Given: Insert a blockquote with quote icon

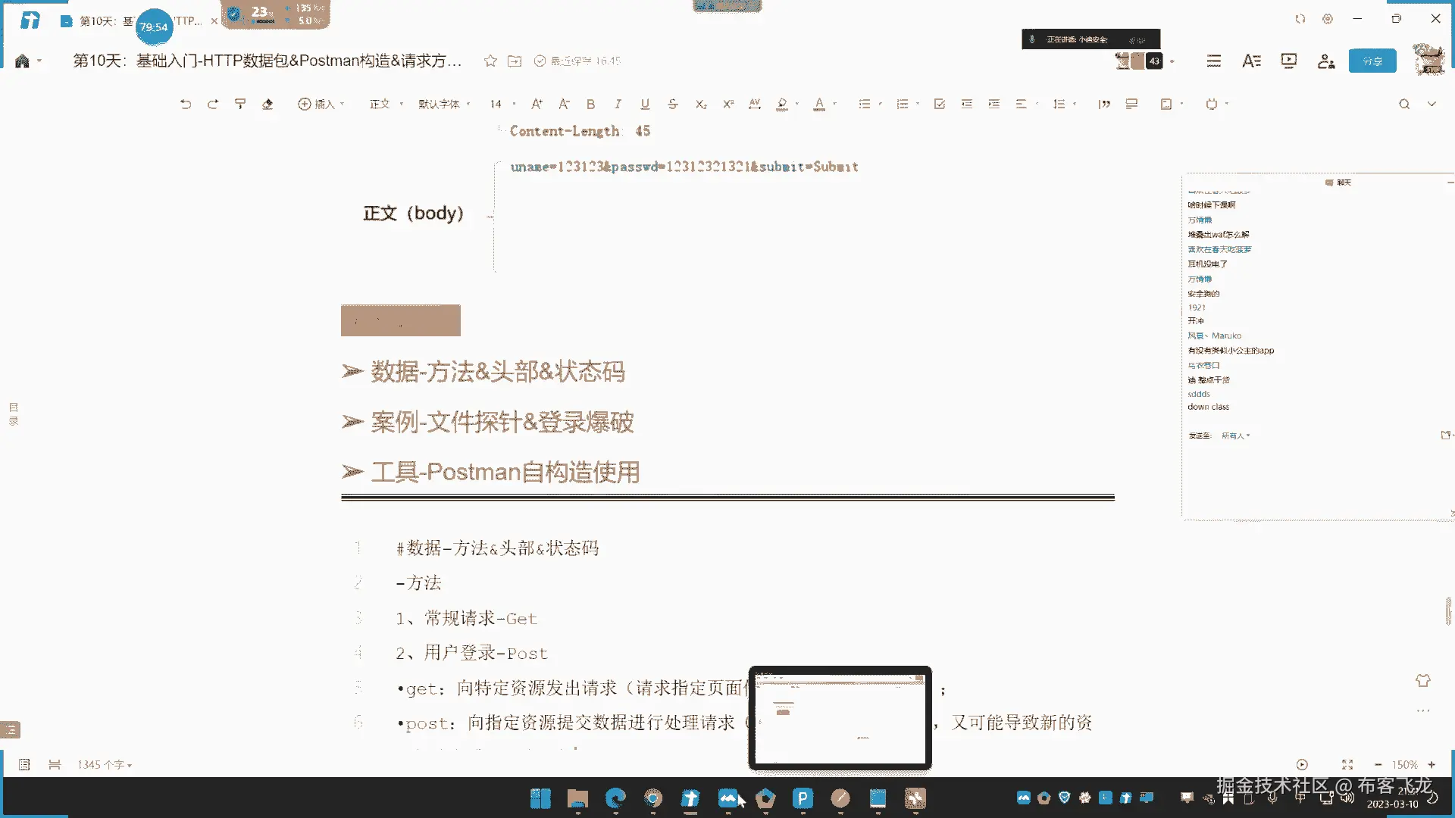Looking at the screenshot, I should 1104,105.
